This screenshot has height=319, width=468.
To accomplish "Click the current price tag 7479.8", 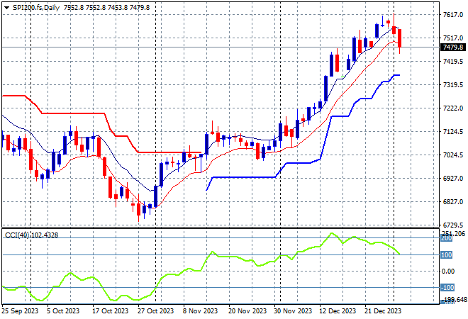I will [452, 47].
